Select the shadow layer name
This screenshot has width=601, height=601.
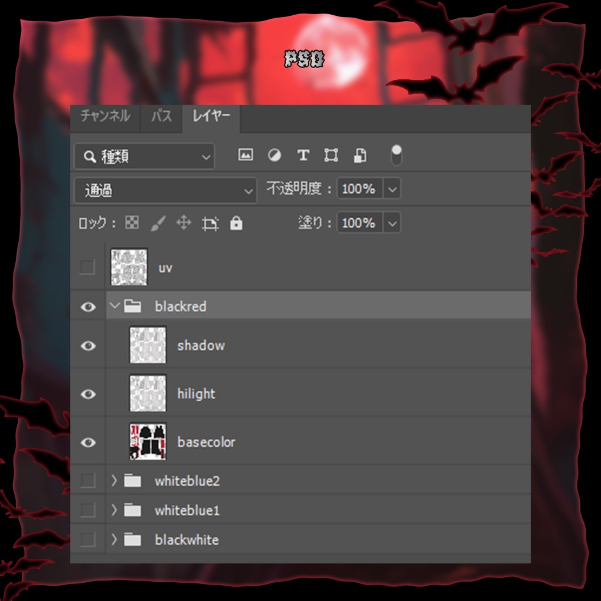pos(201,345)
